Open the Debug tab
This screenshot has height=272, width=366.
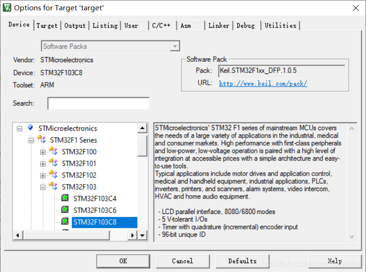pos(247,25)
